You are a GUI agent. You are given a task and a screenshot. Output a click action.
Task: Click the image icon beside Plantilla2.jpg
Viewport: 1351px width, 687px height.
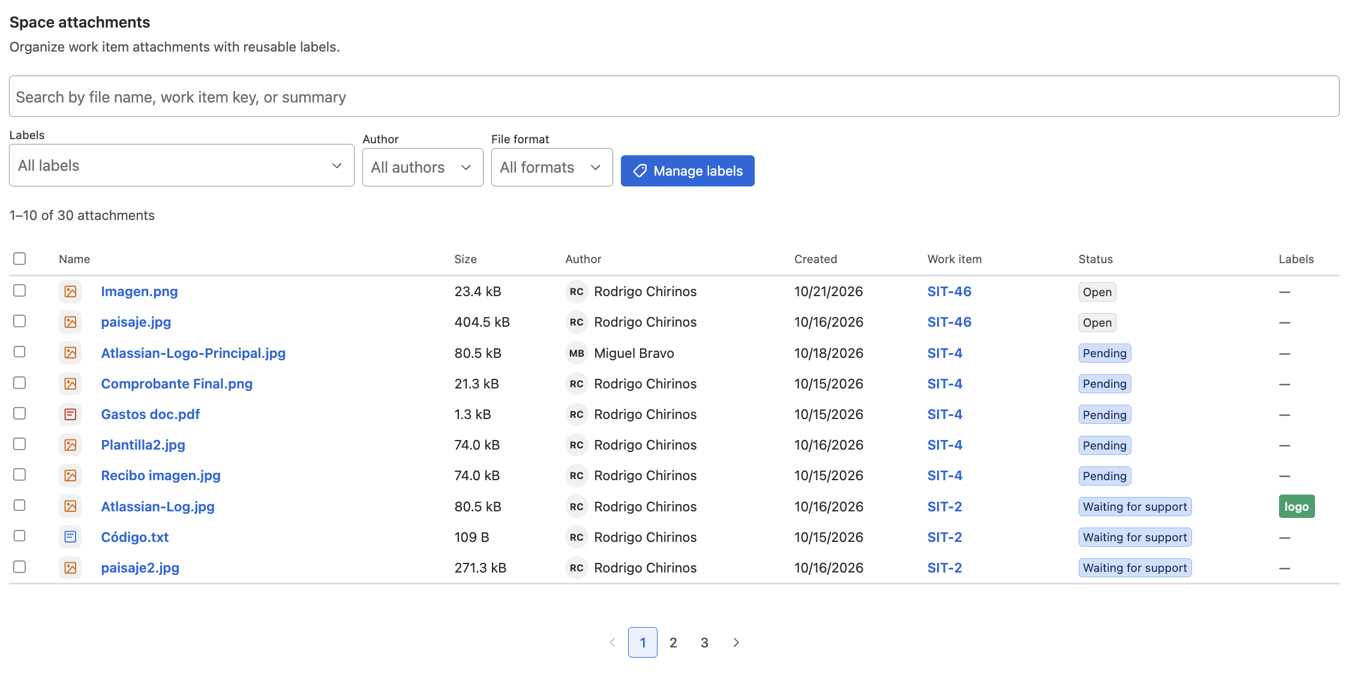70,445
